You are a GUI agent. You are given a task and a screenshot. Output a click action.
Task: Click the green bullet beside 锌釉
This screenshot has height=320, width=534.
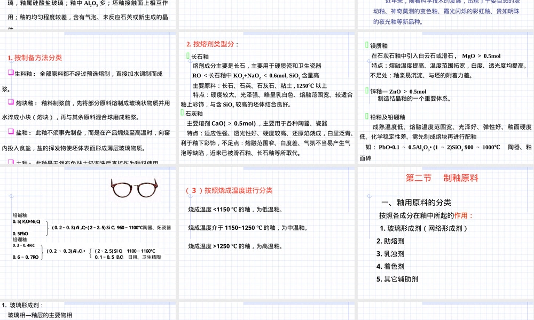(367, 91)
